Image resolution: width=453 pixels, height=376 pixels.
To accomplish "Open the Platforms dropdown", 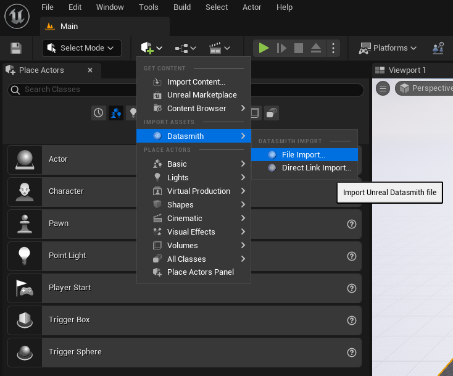I will (387, 48).
